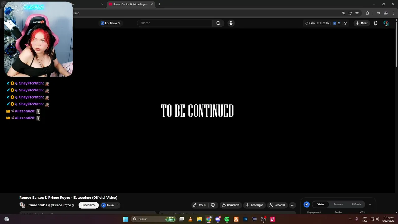Open VLC from the taskbar
The image size is (398, 224).
[x=190, y=219]
